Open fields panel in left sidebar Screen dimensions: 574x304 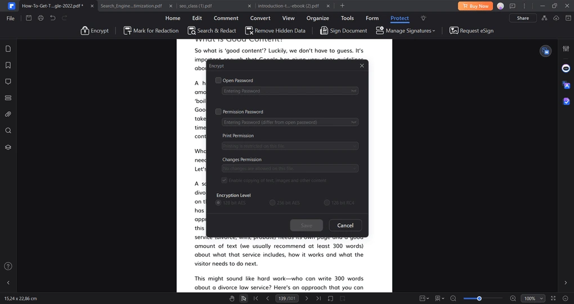pyautogui.click(x=8, y=98)
